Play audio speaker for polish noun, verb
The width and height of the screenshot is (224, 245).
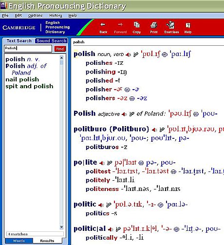tap(128, 55)
